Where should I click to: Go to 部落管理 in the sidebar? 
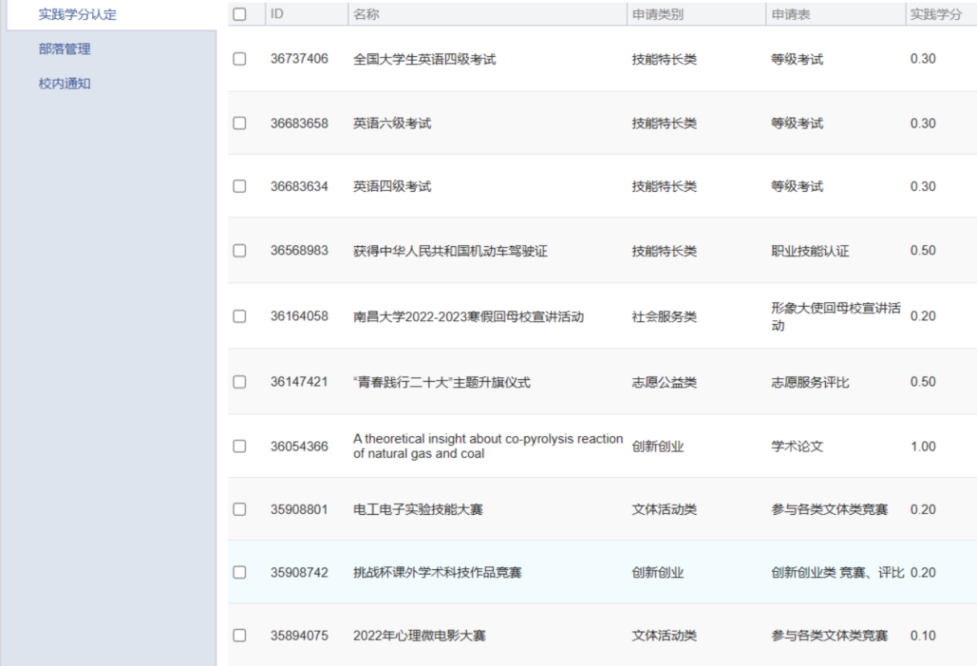64,49
